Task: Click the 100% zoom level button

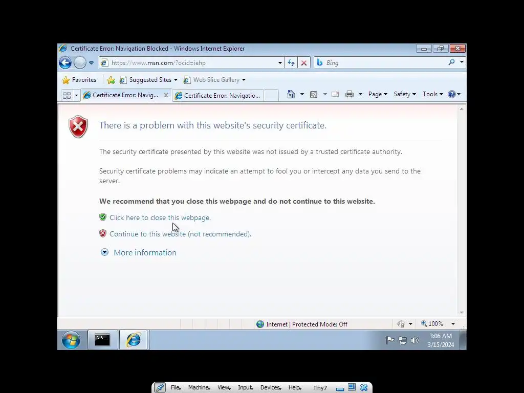Action: coord(432,324)
